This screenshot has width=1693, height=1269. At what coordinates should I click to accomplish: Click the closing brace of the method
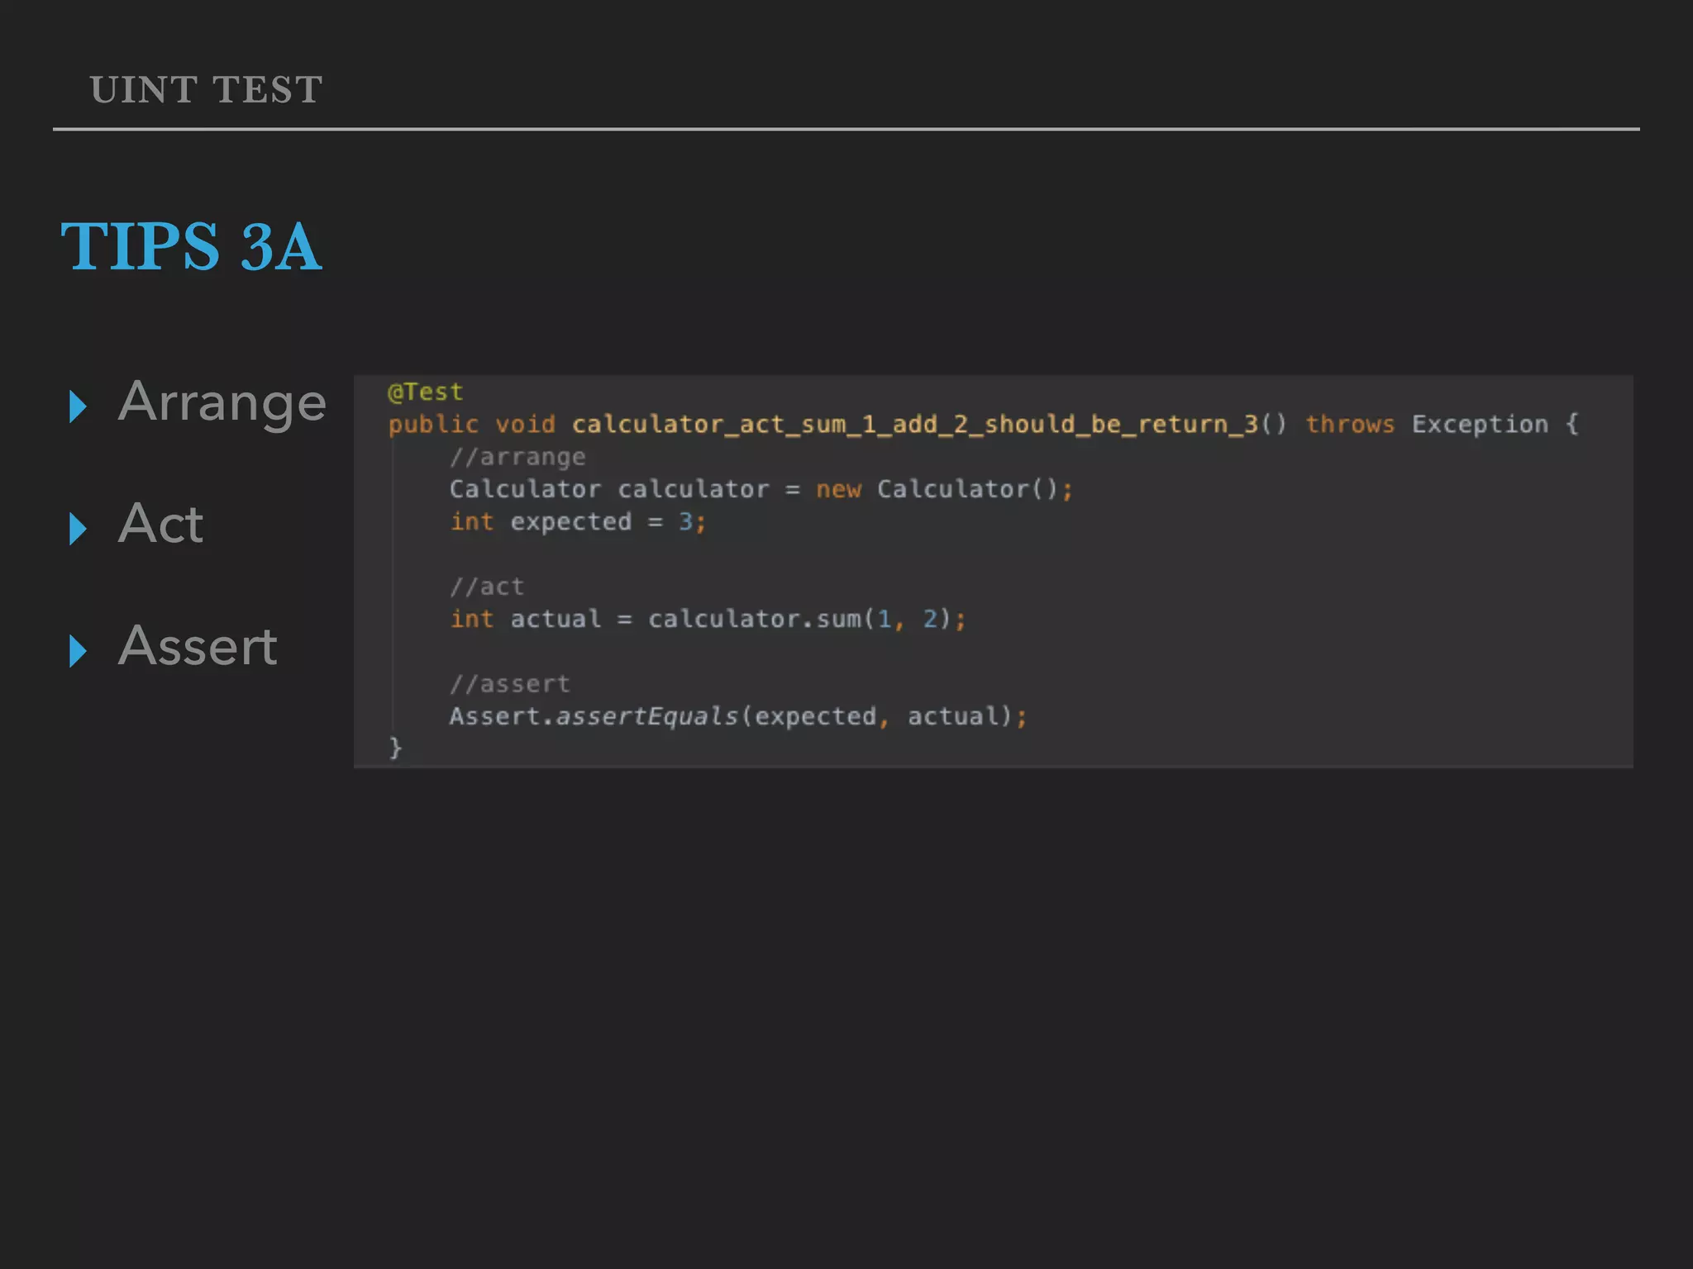(395, 749)
